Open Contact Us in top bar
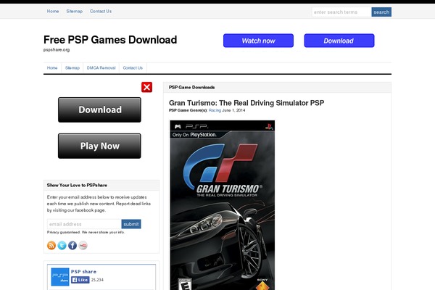The width and height of the screenshot is (435, 290). coord(101,11)
